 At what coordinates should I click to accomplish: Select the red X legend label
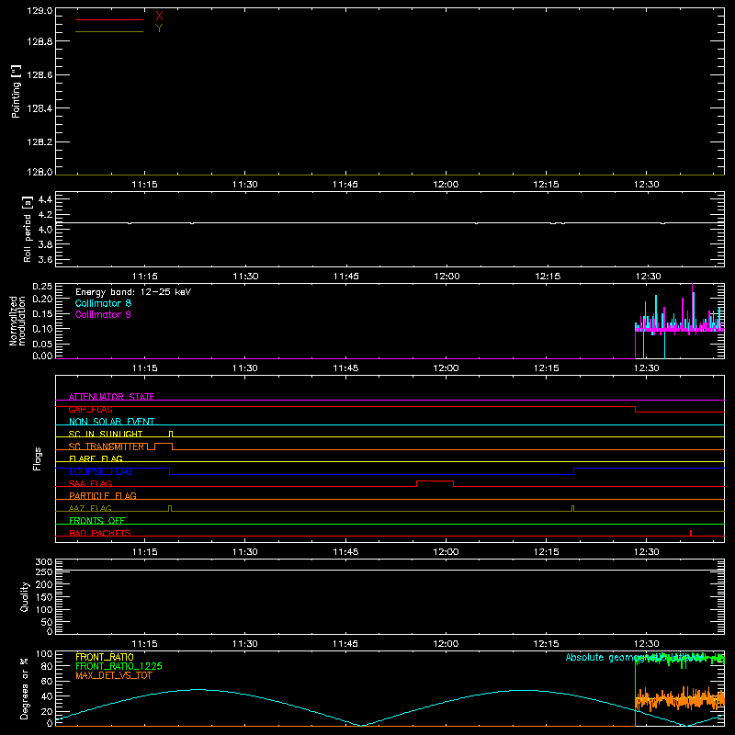click(x=159, y=17)
